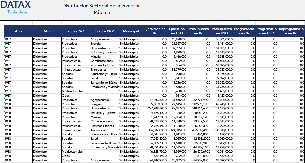
Task: Open the Tabla plana link
Action: click(17, 12)
